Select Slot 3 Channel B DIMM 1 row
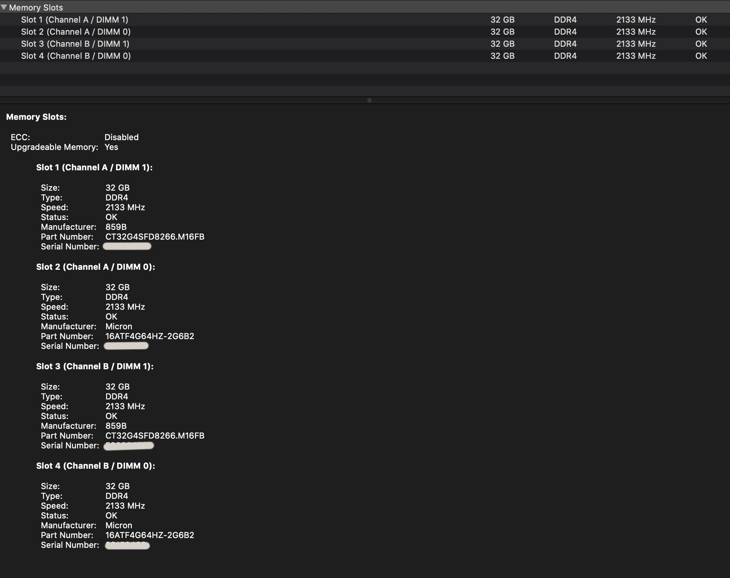730x578 pixels. [75, 44]
